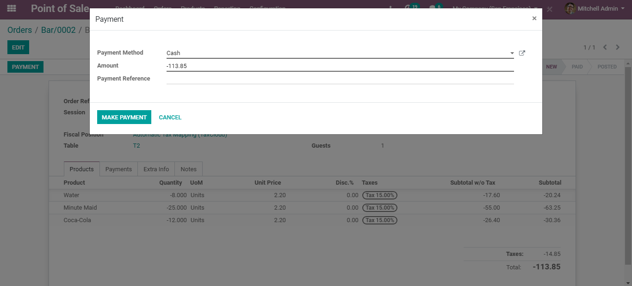This screenshot has height=286, width=632.
Task: Click the -20.24 subtotal cell
Action: pyautogui.click(x=552, y=195)
